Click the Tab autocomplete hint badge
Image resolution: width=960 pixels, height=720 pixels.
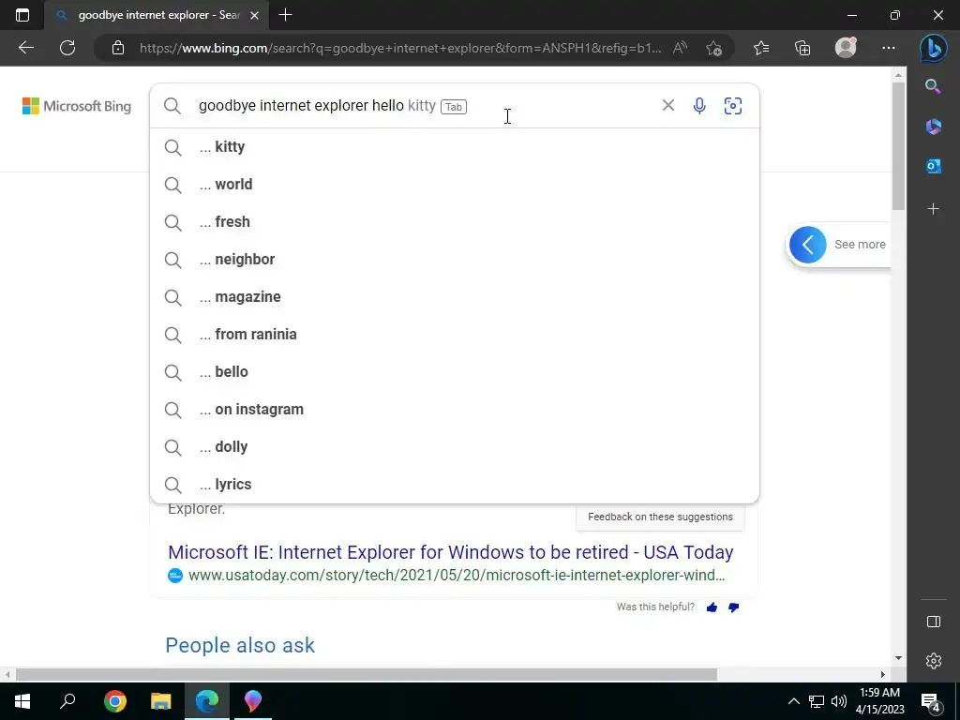point(454,107)
